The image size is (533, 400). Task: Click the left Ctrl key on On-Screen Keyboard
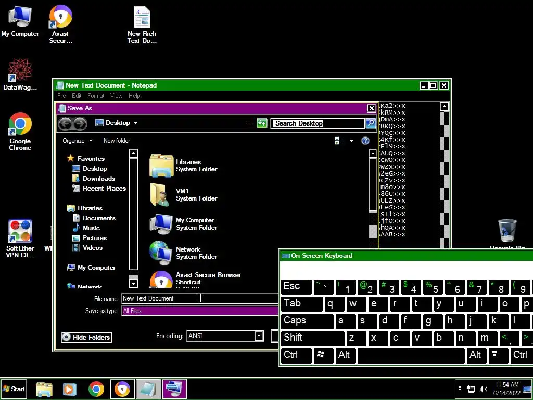tap(296, 355)
